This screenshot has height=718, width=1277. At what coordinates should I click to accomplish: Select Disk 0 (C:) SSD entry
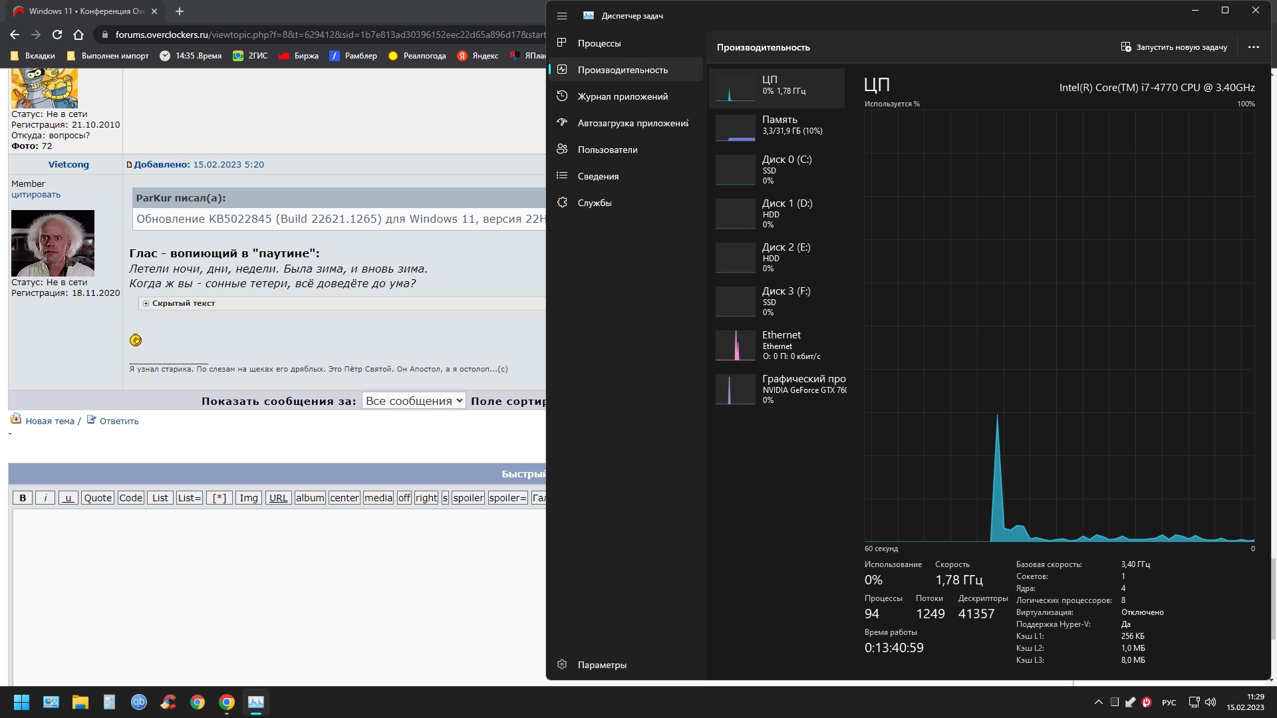778,170
